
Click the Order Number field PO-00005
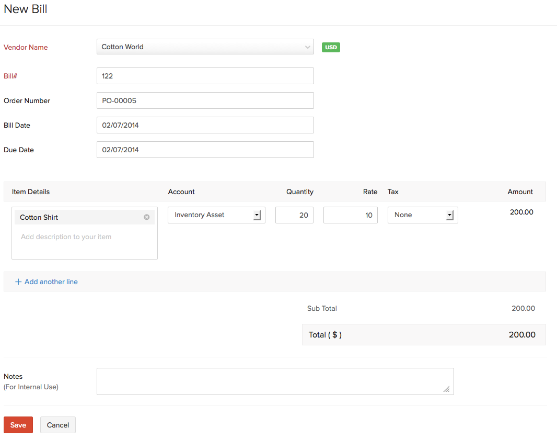tap(205, 100)
